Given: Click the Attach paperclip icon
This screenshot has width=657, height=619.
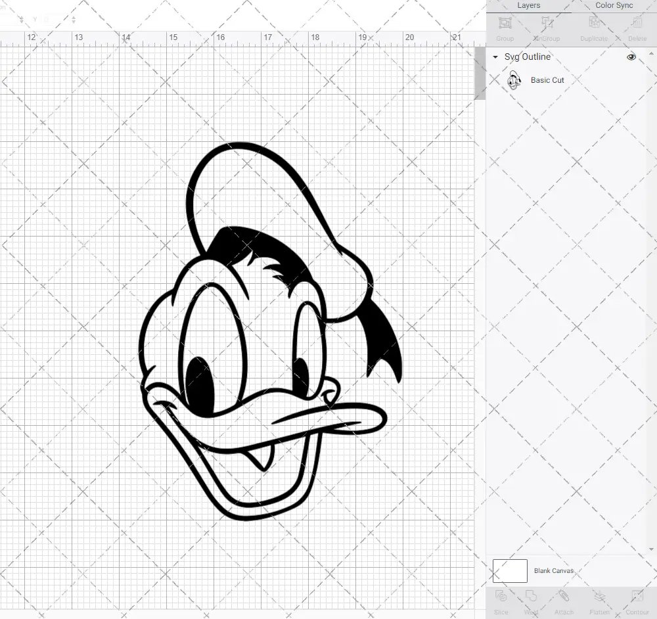Looking at the screenshot, I should pos(564,596).
